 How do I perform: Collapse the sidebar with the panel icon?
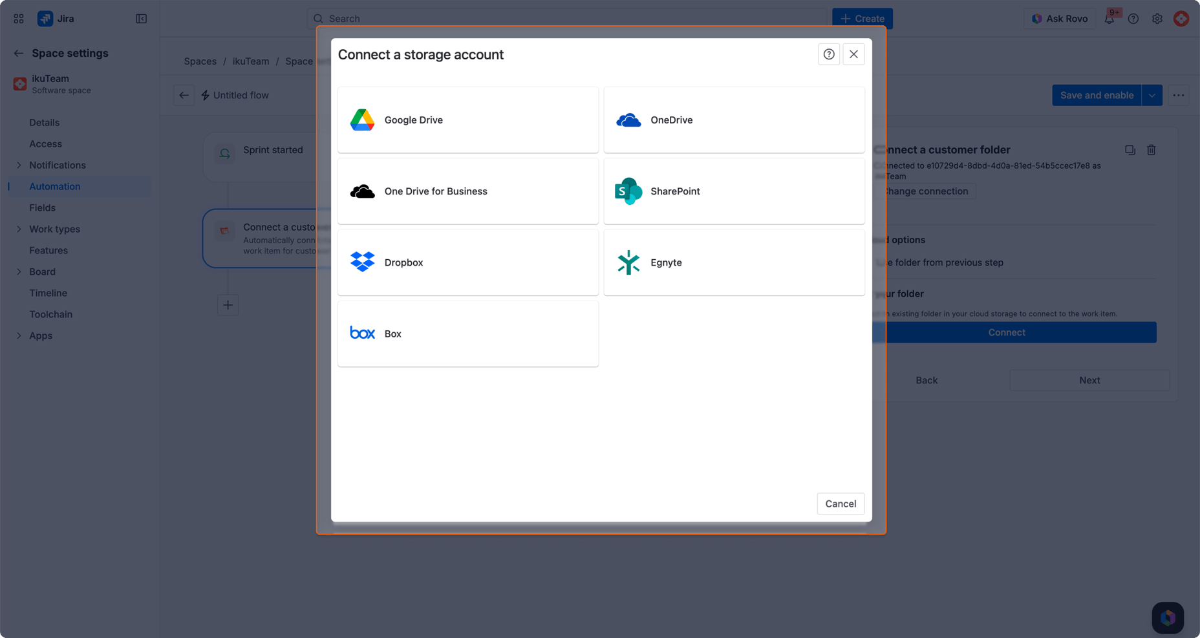[x=141, y=19]
